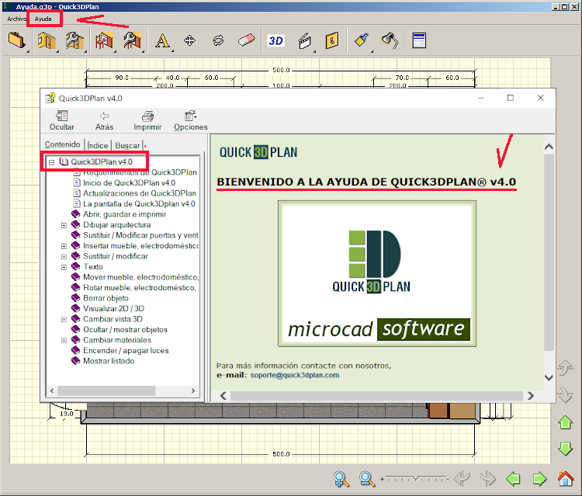Open the modify doors and windows tool
The image size is (582, 496).
click(74, 40)
